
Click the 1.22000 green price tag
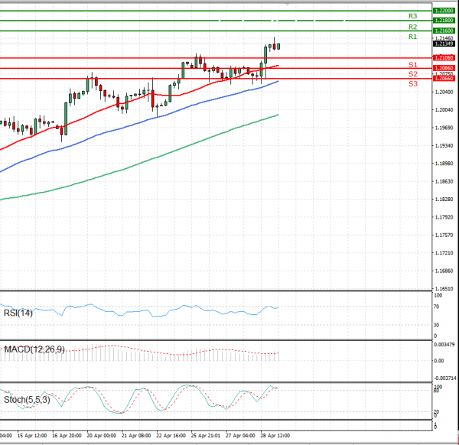click(x=443, y=11)
